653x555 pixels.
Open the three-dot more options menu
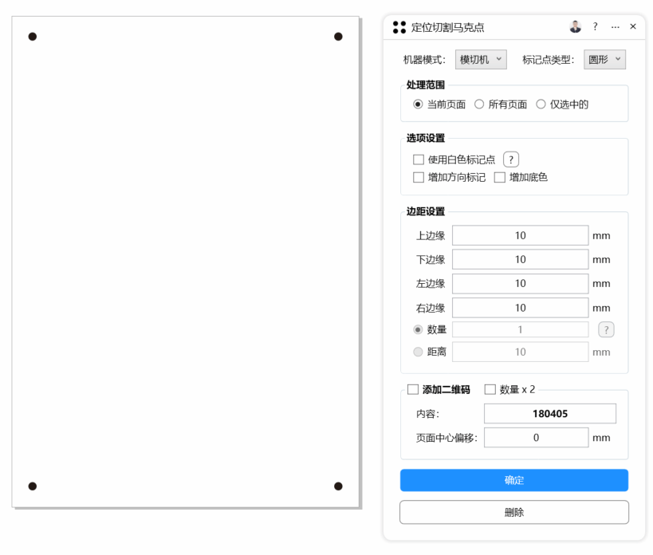tap(615, 27)
